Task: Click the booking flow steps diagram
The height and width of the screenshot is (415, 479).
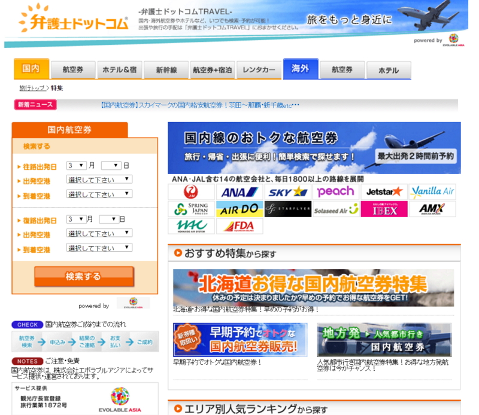Action: tap(85, 342)
